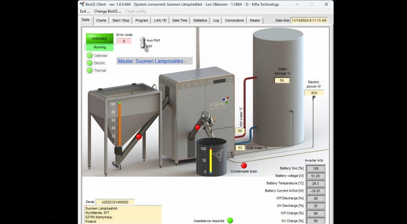Screen dimensions: 407x224
Task: Open the Connections tab
Action: [x=234, y=20]
